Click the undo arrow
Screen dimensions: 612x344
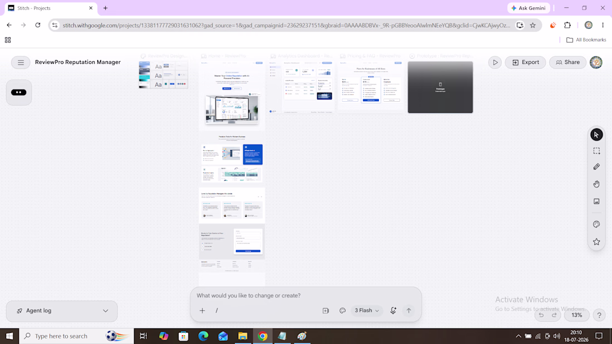click(541, 315)
